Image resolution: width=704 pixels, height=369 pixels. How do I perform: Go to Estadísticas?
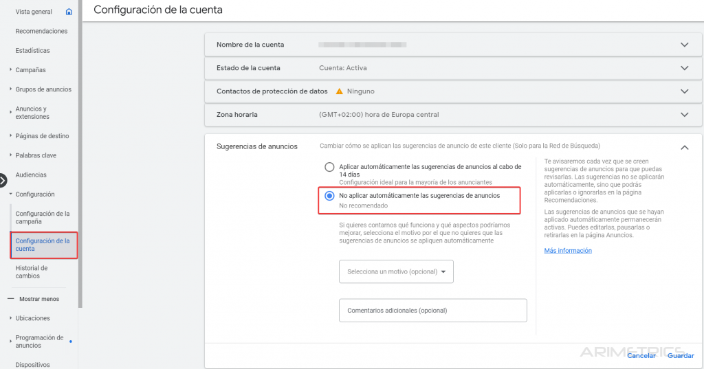click(32, 50)
